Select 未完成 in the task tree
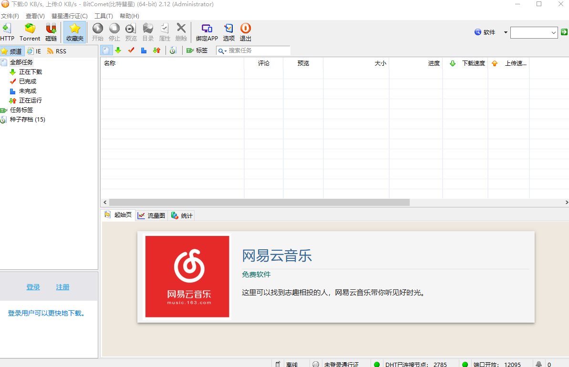 [x=27, y=91]
